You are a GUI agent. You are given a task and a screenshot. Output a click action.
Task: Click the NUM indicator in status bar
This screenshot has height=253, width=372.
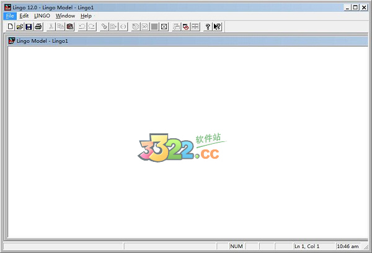[236, 246]
